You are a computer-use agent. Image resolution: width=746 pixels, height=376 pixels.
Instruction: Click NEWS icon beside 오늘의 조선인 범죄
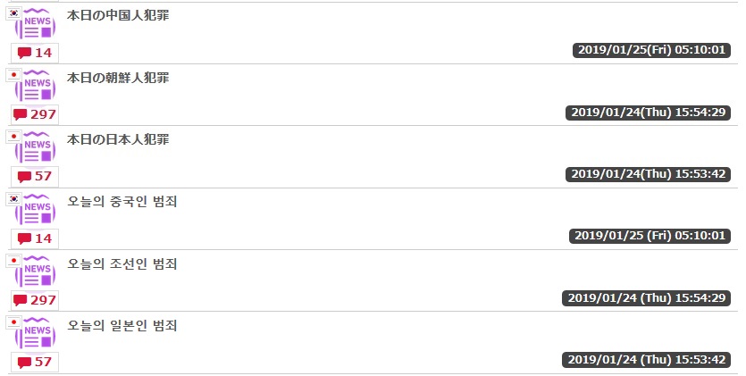click(38, 272)
